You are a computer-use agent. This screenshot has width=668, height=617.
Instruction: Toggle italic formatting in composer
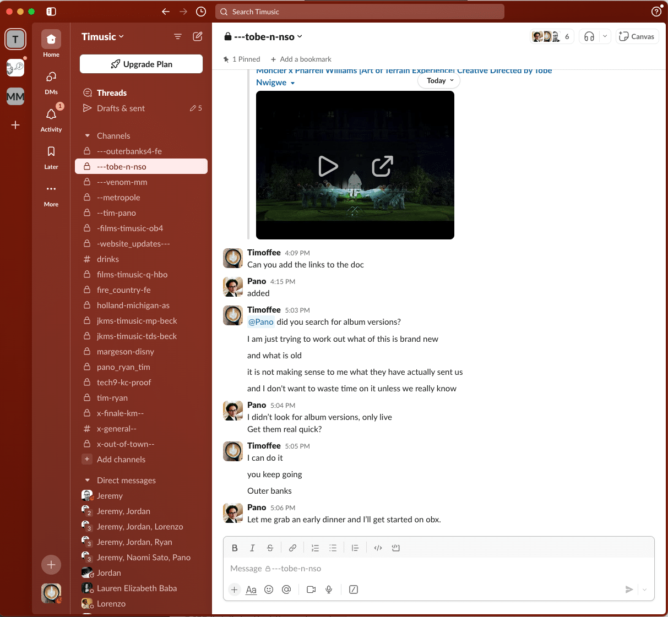pyautogui.click(x=252, y=548)
